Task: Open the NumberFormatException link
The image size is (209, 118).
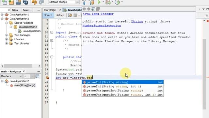Action: click(102, 26)
